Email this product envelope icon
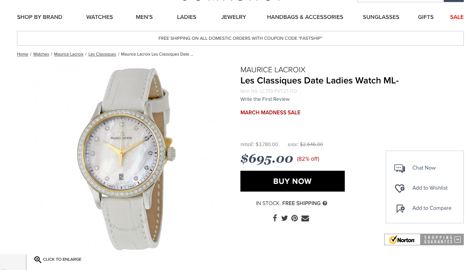This screenshot has width=470, height=270. [x=305, y=218]
